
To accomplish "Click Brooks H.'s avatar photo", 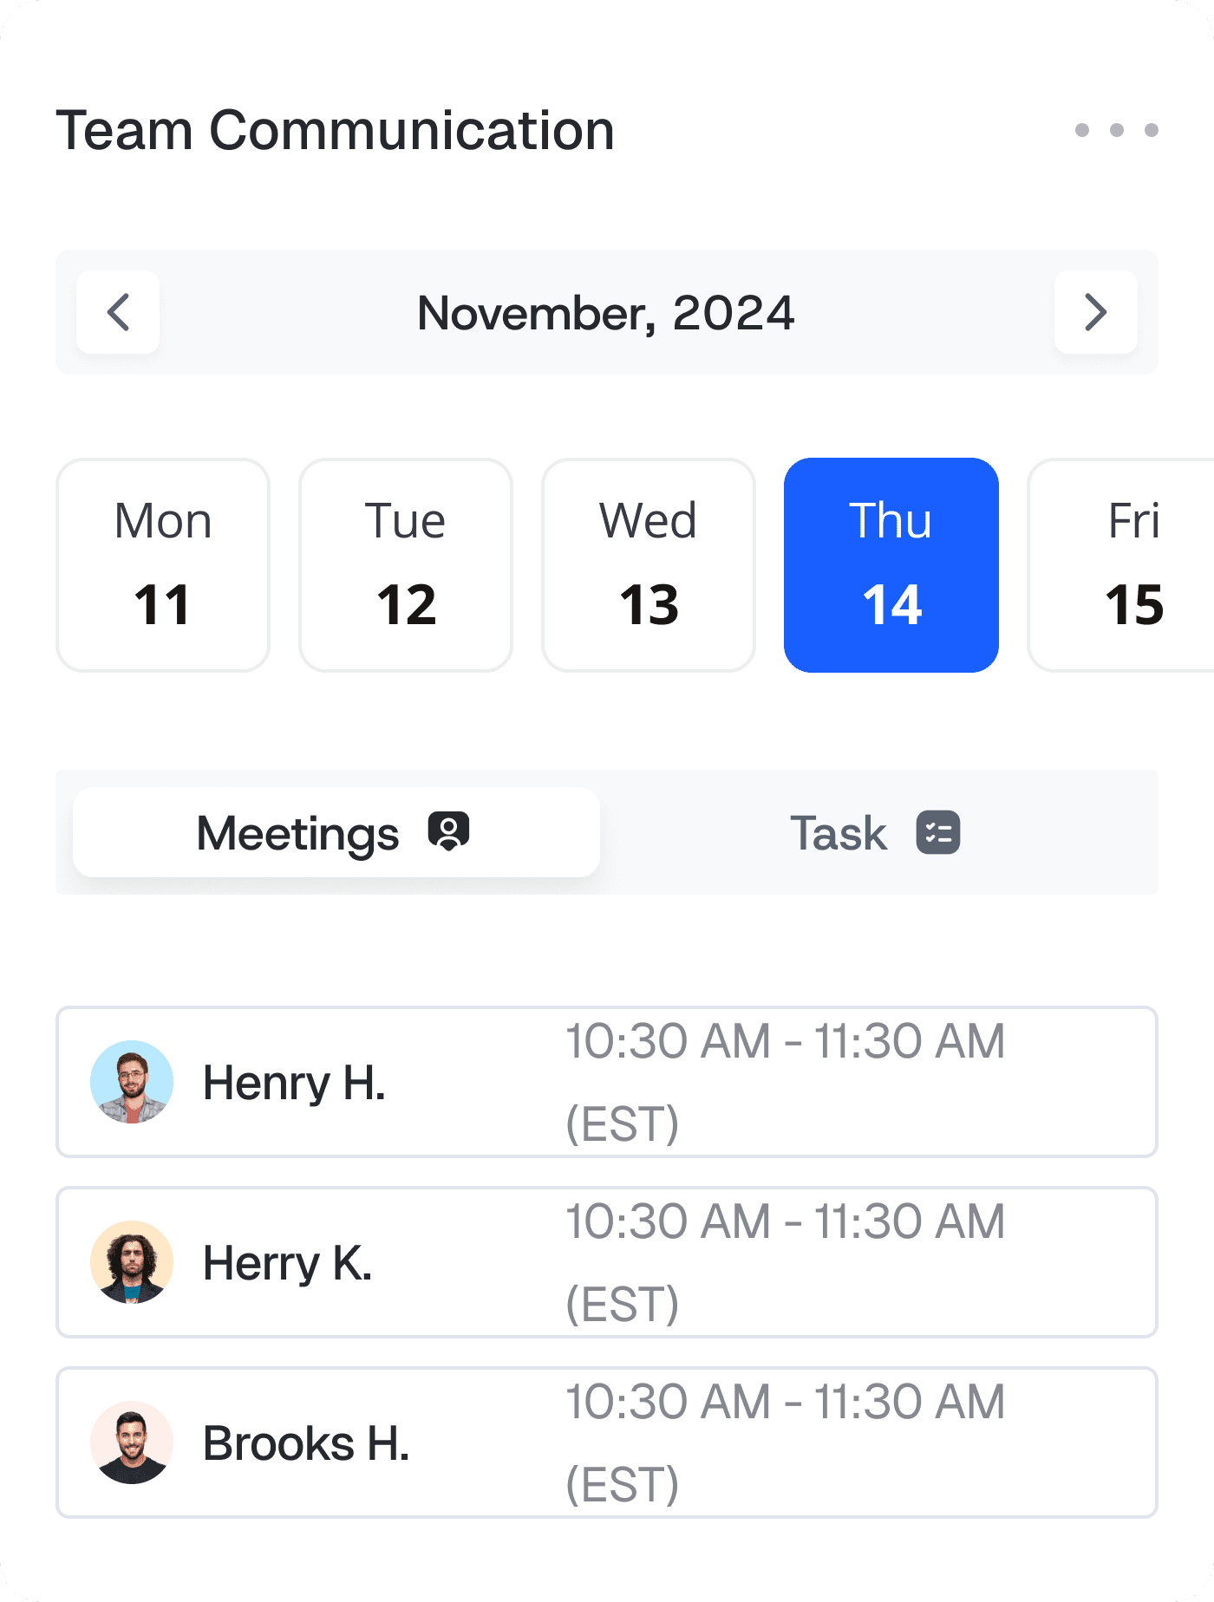I will pos(132,1442).
